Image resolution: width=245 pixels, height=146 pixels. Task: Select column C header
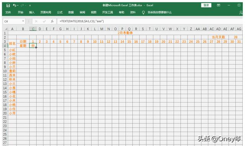[x=33, y=29]
